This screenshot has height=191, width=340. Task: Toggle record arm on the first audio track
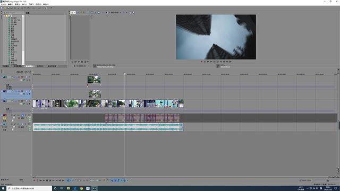[19, 118]
